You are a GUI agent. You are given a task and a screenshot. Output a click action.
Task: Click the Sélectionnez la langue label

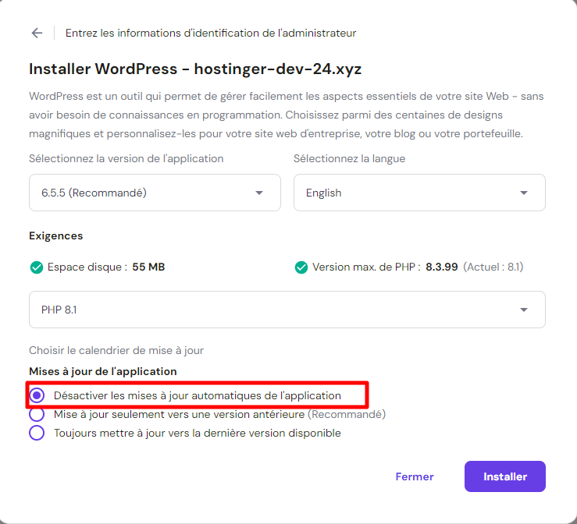click(x=349, y=158)
